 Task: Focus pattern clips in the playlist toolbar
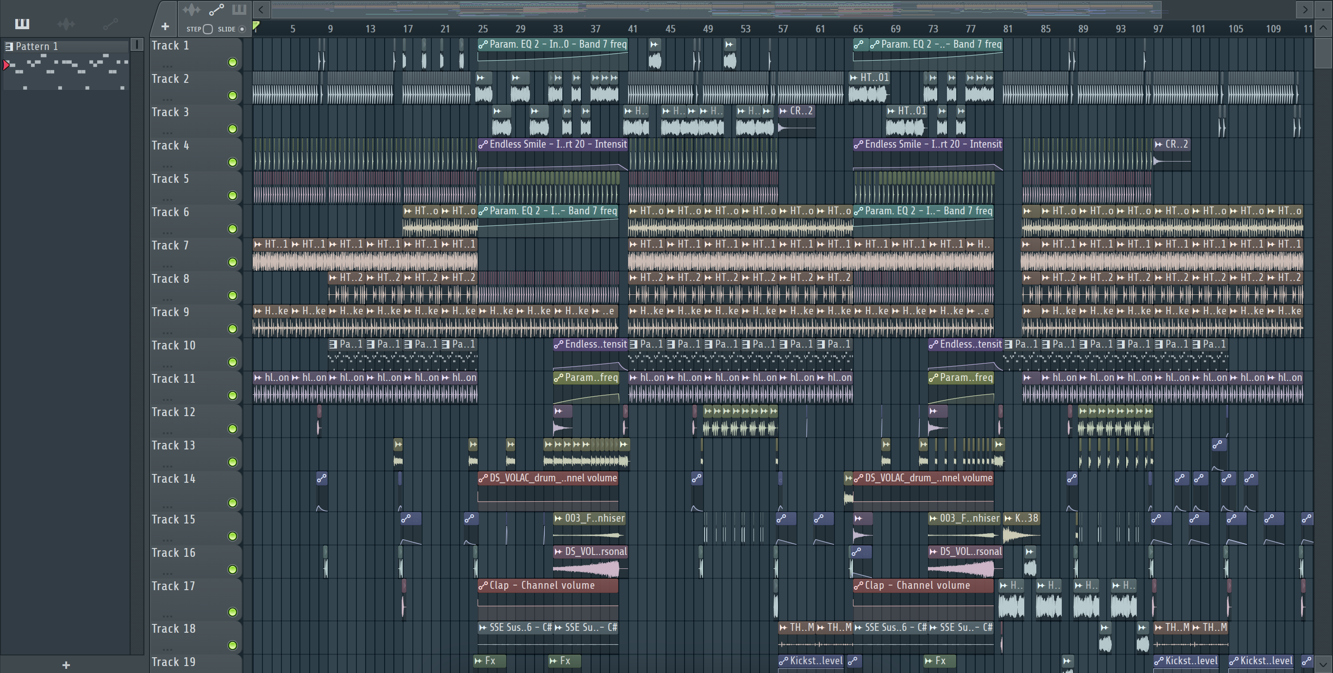click(239, 9)
